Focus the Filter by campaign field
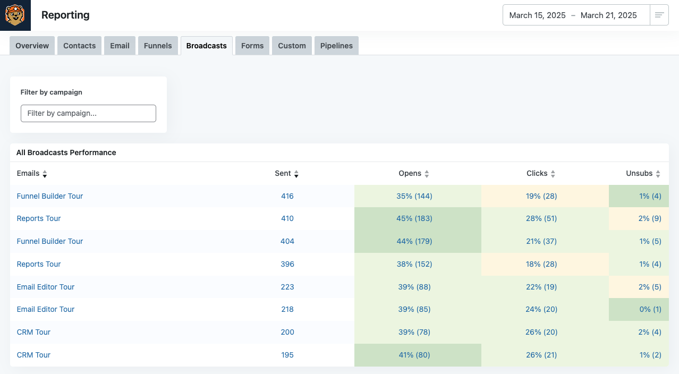The height and width of the screenshot is (374, 679). (x=88, y=113)
